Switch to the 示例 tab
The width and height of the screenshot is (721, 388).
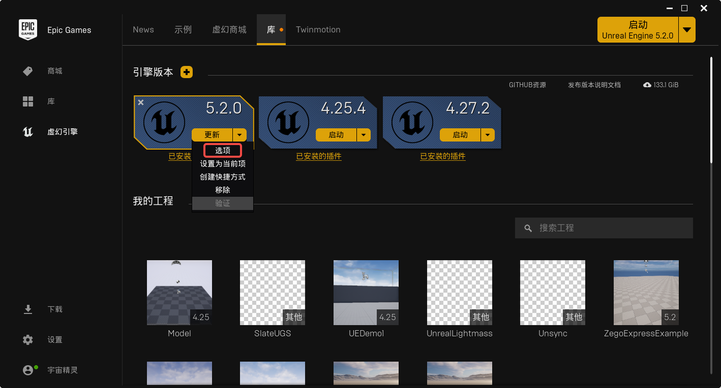(183, 30)
